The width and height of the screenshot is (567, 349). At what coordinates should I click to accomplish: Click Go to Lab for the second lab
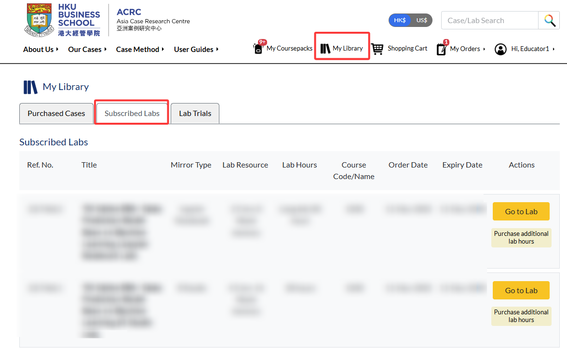click(521, 291)
